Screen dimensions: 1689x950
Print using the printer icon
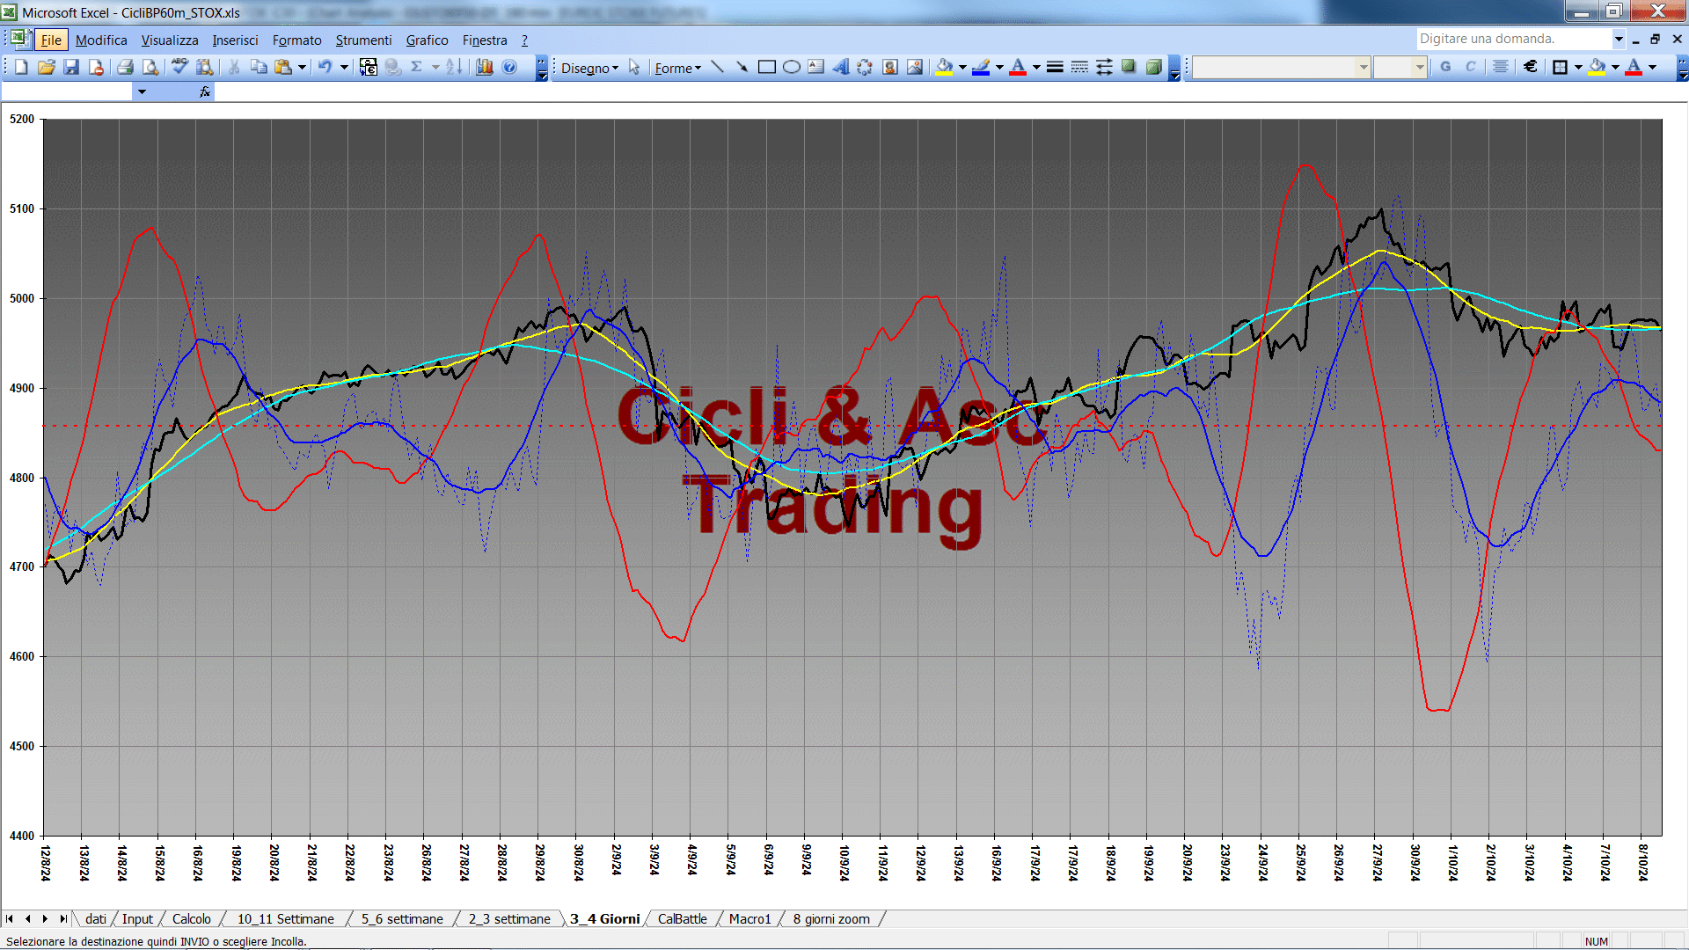click(126, 67)
